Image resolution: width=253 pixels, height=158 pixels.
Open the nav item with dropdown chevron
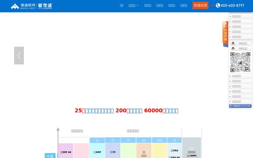tap(134, 6)
